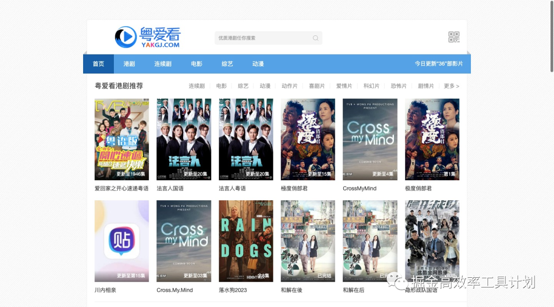This screenshot has width=554, height=307.
Task: Filter by 综艺 in the recommendation category row
Action: (243, 86)
